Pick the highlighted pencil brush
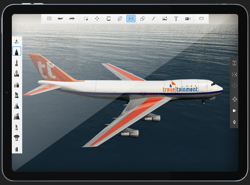Screen dimensions: 250x185 17,51
